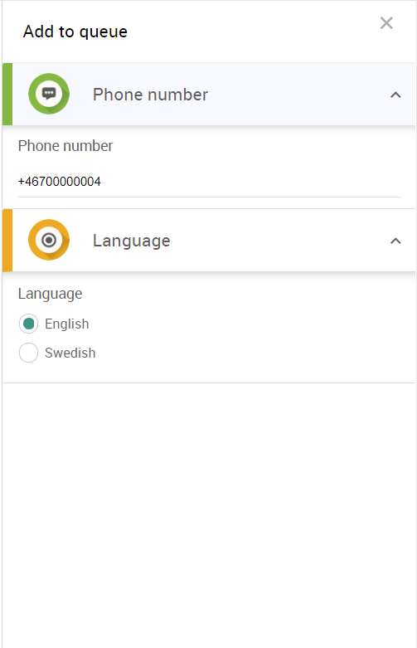Close the Add to queue panel

pos(386,23)
